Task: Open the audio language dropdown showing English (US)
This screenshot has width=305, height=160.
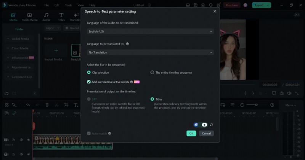Action: (x=150, y=31)
